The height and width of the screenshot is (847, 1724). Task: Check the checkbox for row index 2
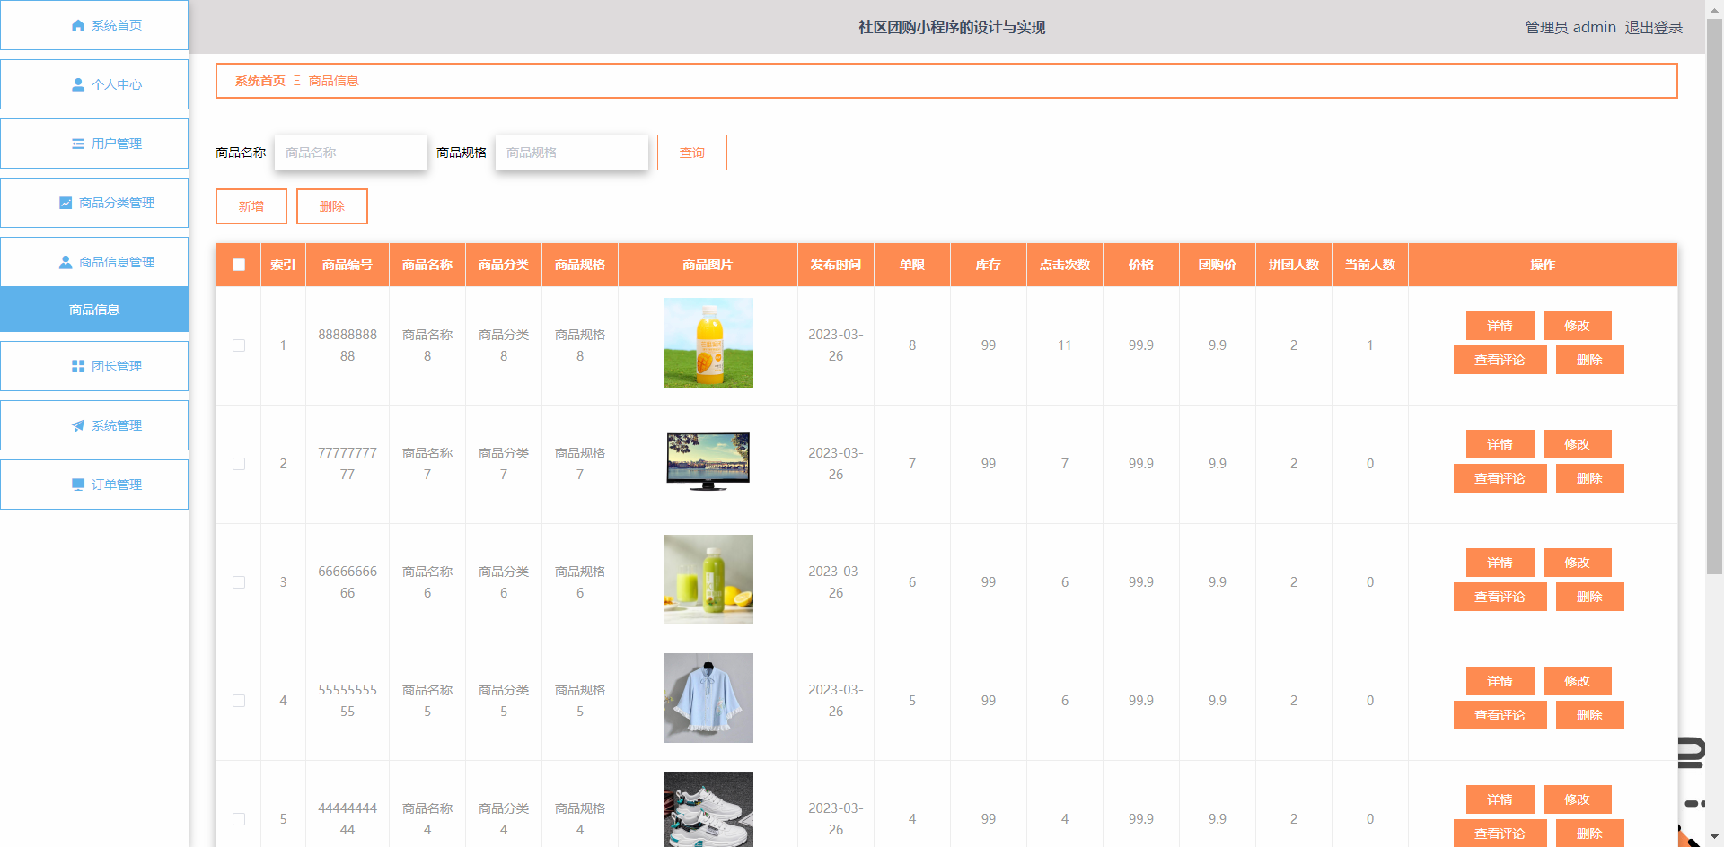239,464
